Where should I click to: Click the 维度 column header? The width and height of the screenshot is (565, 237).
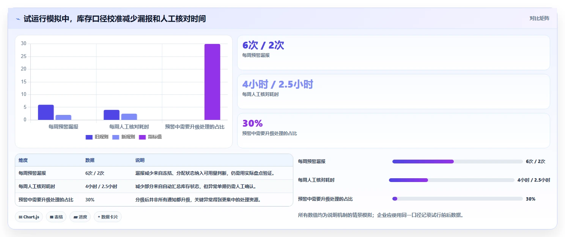click(x=23, y=160)
